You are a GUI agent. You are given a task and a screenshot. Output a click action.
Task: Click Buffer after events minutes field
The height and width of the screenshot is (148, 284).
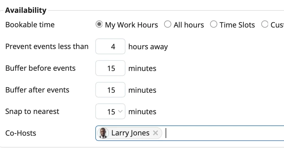(x=110, y=90)
